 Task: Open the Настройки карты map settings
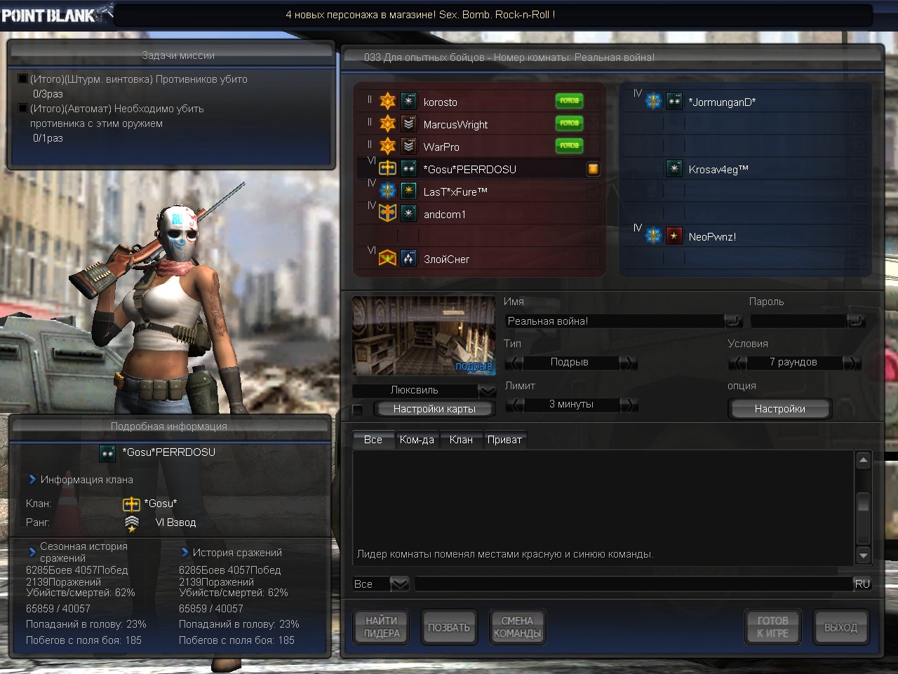(434, 409)
